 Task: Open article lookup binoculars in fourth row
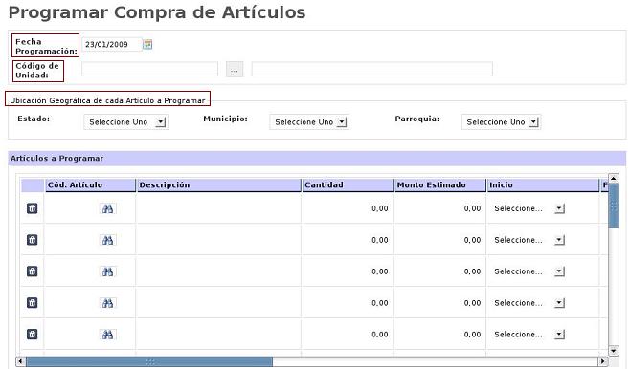(x=107, y=303)
